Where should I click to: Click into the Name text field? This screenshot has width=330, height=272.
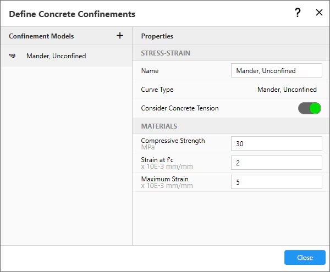(x=276, y=71)
